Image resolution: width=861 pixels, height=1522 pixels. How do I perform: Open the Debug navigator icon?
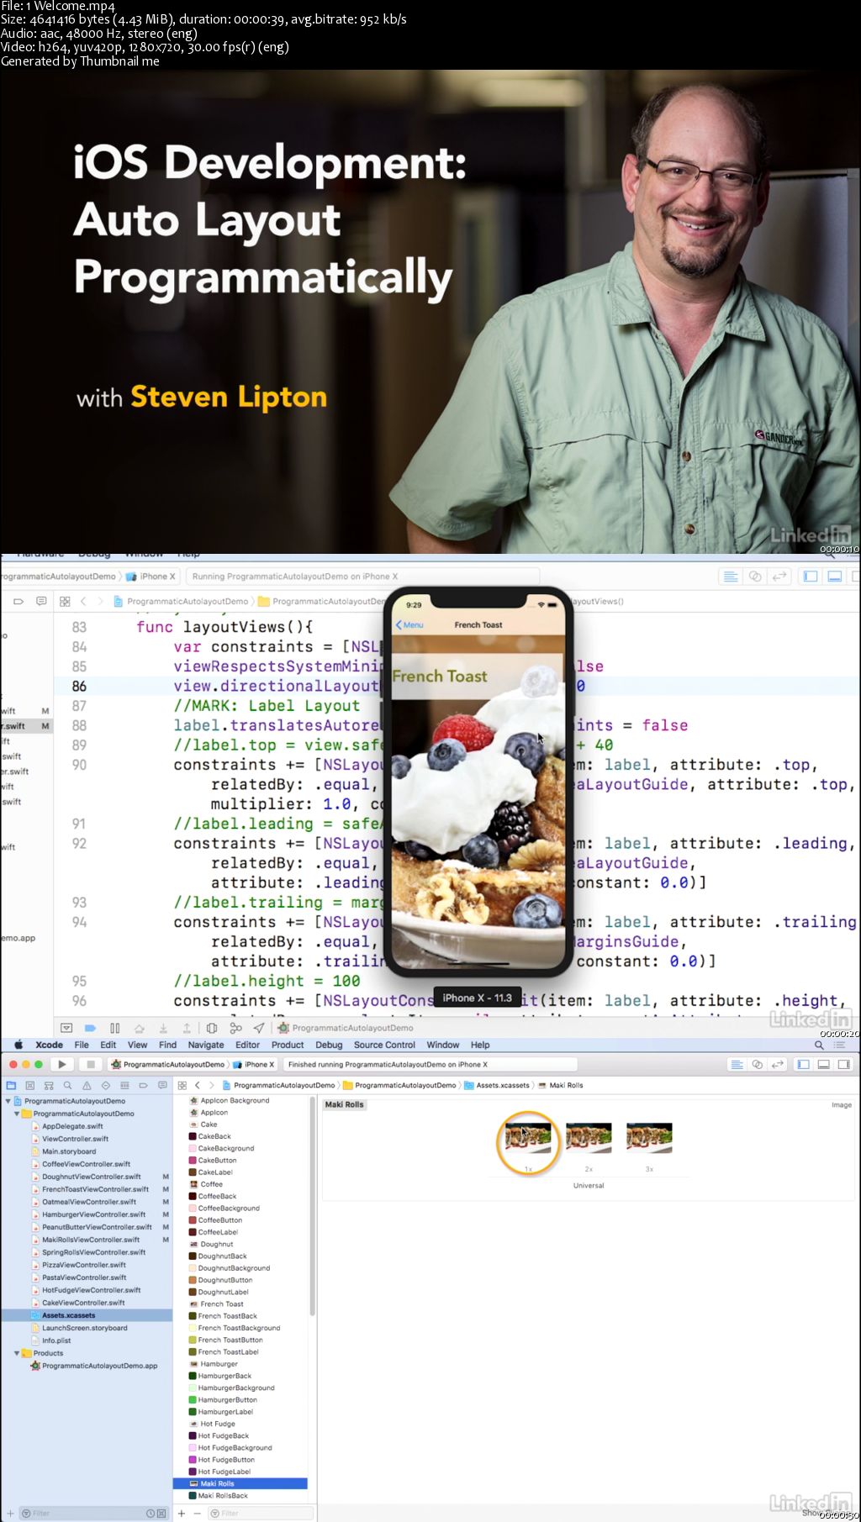pos(124,1085)
